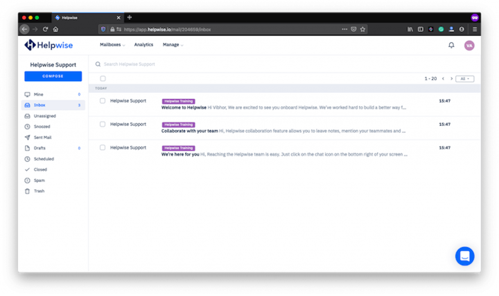Open the browser library icon
Viewport: 499px width, 296px height.
point(410,29)
